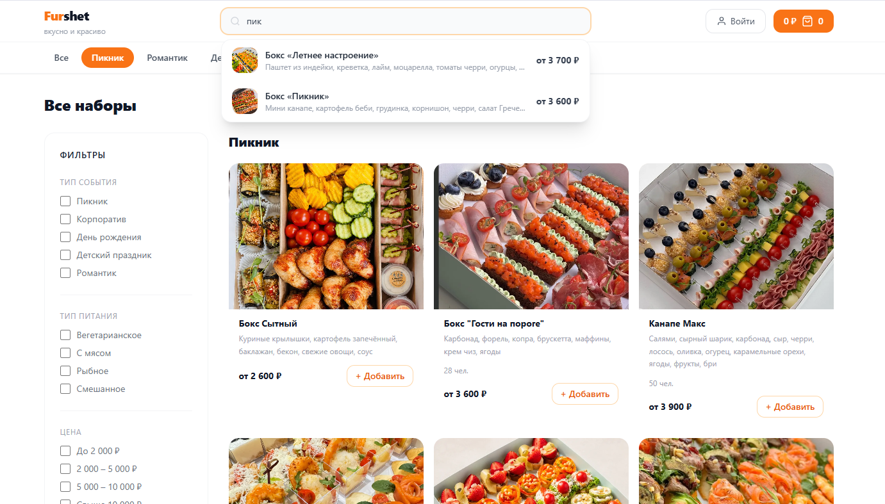Check the Вегетарианское food type
This screenshot has width=885, height=504.
coord(65,335)
